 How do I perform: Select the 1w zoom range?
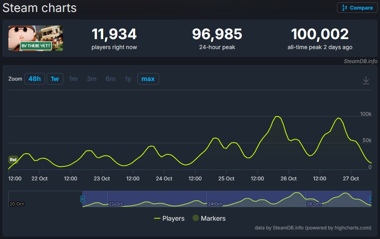(x=55, y=79)
